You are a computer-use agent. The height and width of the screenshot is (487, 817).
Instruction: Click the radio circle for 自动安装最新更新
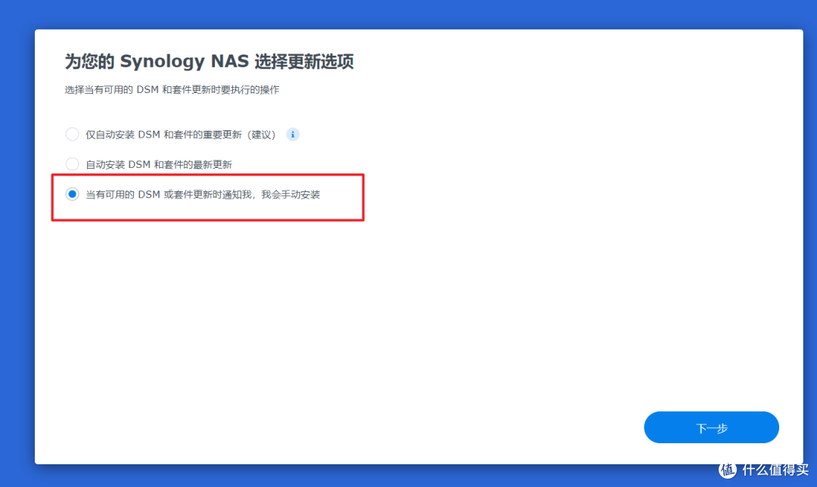coord(72,163)
